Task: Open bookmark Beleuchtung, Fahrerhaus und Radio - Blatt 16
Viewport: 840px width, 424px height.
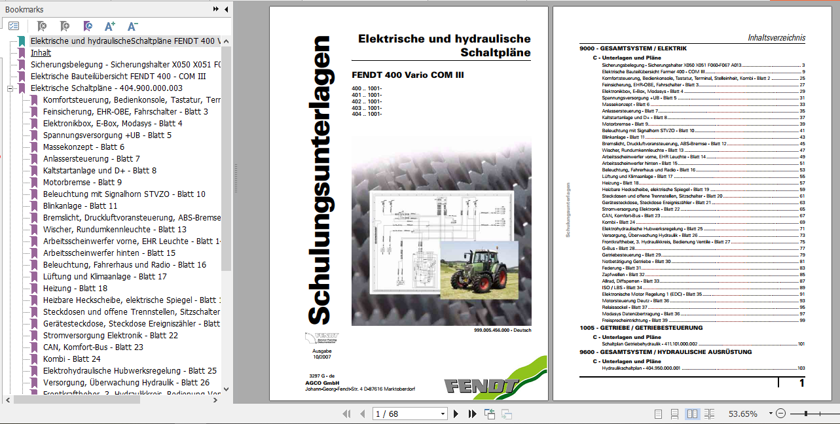Action: point(124,264)
